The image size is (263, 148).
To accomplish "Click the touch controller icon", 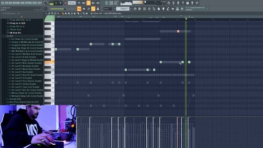I will (x=173, y=9).
